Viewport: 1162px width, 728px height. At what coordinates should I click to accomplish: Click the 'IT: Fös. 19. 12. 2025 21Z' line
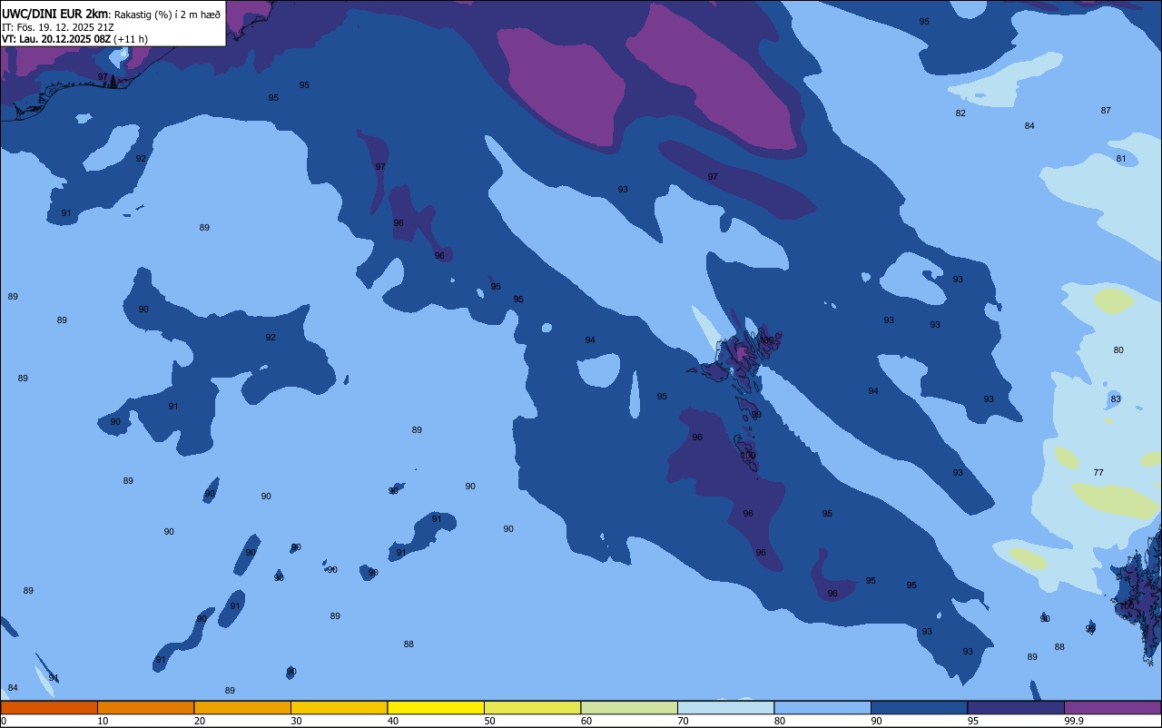click(x=58, y=27)
